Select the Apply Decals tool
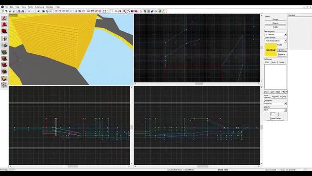Viewport: 312px width, 176px height. pyautogui.click(x=4, y=65)
